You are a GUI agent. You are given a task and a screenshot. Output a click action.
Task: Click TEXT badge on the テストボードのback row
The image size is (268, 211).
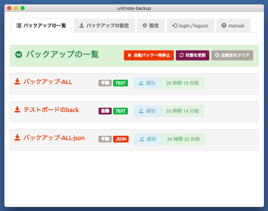coord(120,111)
